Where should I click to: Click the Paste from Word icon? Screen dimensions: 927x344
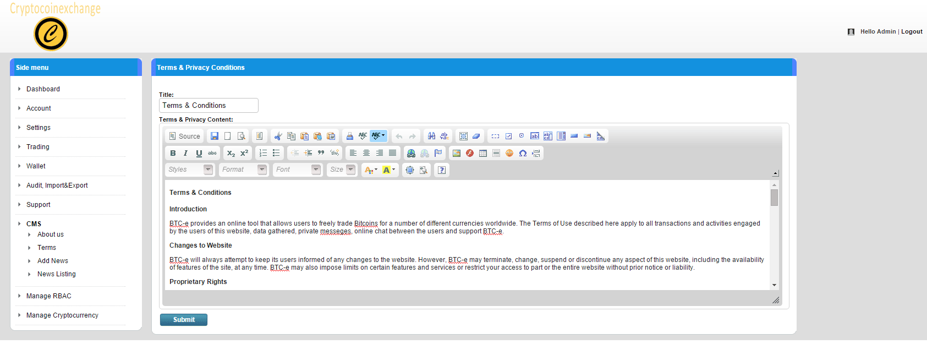[x=331, y=136]
